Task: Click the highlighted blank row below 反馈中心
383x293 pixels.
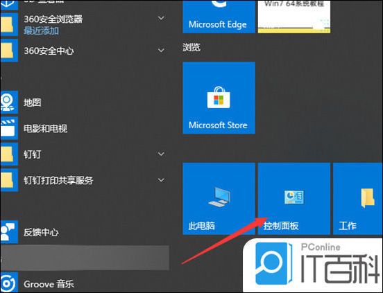Action: [x=85, y=258]
